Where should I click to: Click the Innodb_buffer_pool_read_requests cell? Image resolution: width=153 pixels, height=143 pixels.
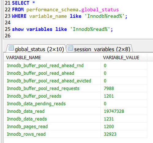(x=52, y=88)
